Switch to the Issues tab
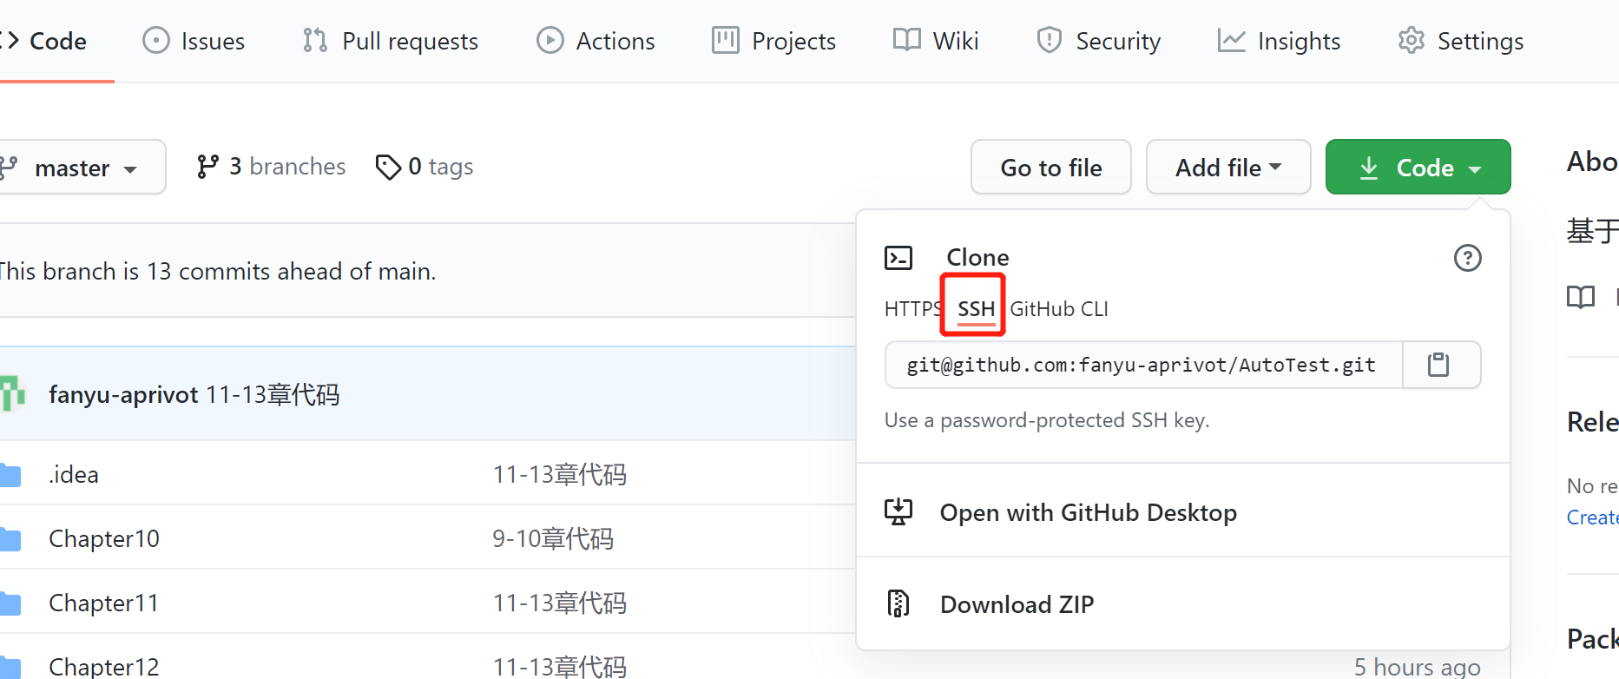1619x679 pixels. [193, 40]
